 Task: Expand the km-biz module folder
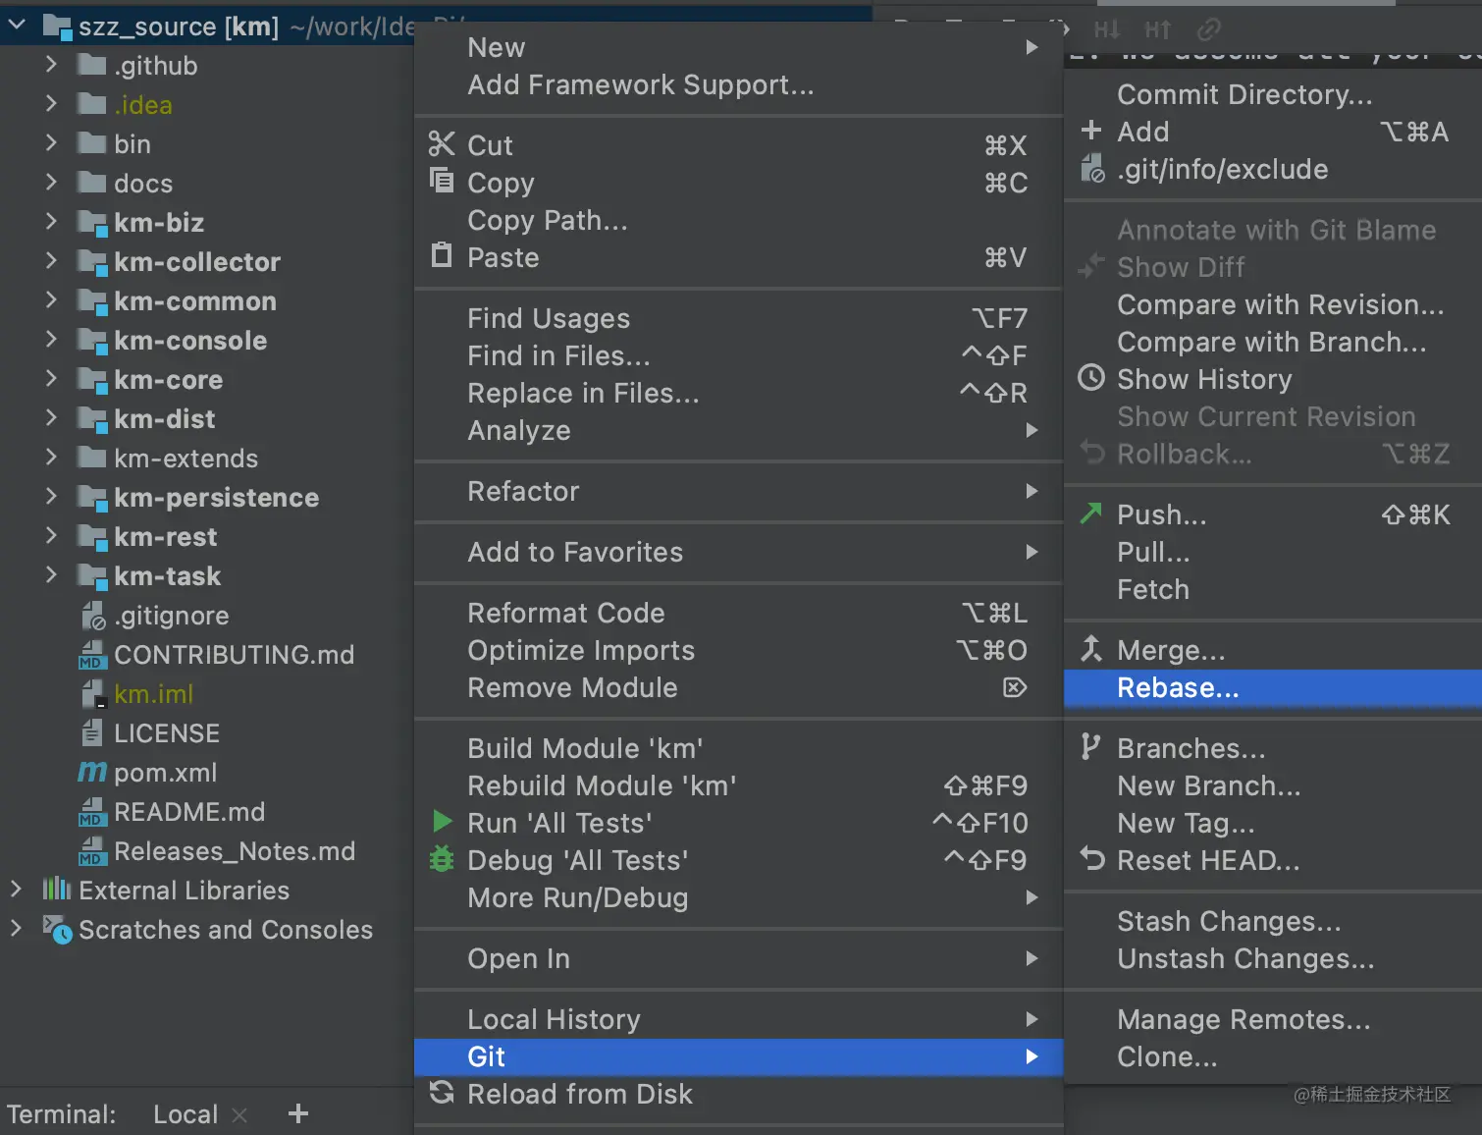51,222
